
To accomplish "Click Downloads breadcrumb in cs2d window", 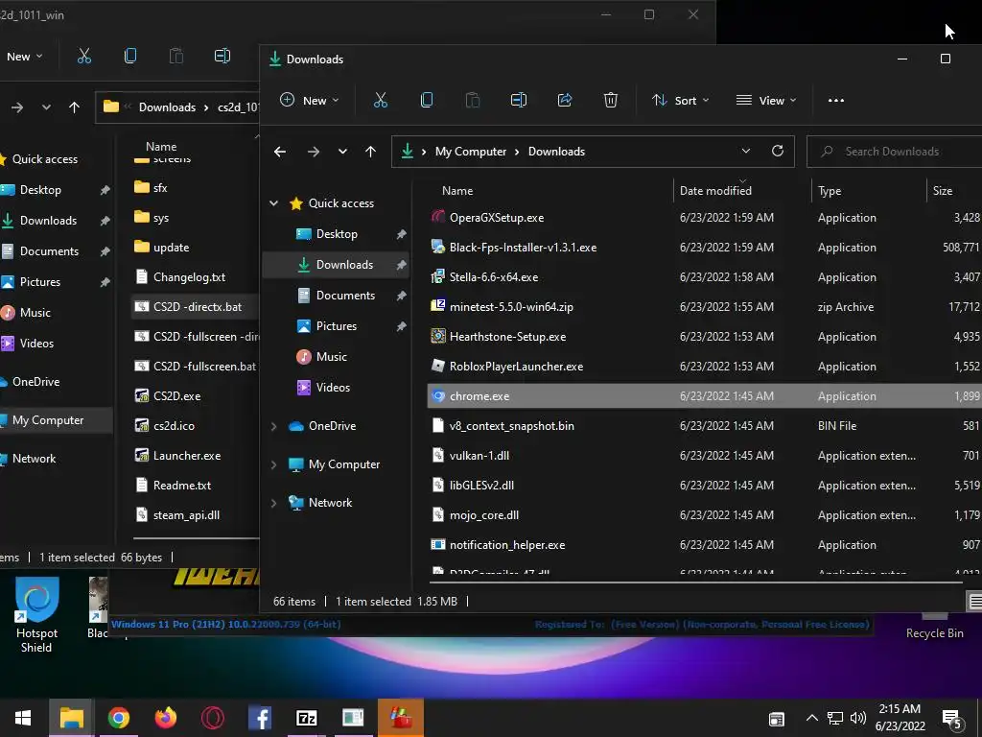I will click(167, 107).
